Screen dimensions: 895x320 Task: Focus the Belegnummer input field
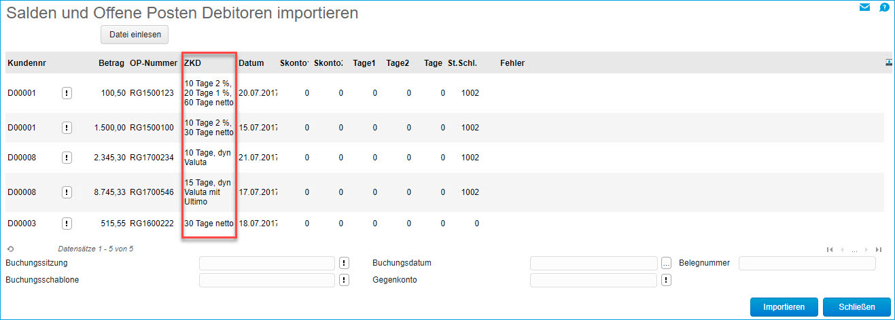(x=807, y=263)
